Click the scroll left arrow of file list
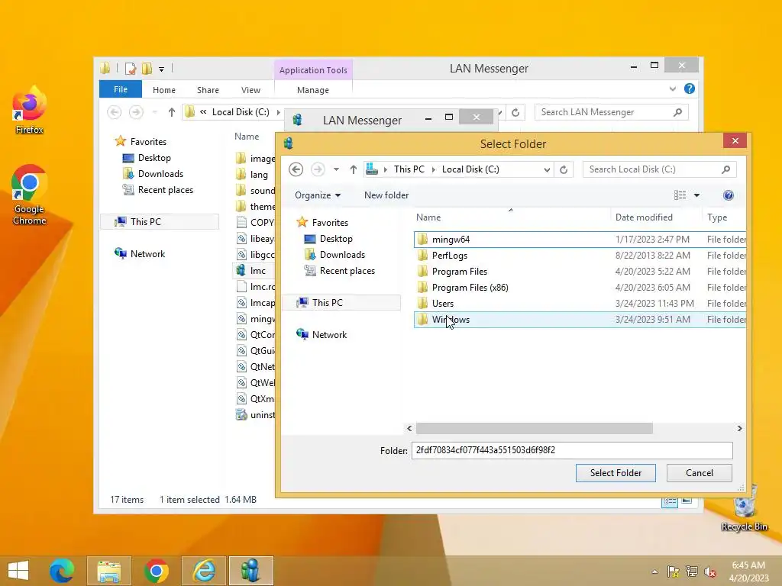The height and width of the screenshot is (586, 782). click(x=409, y=429)
